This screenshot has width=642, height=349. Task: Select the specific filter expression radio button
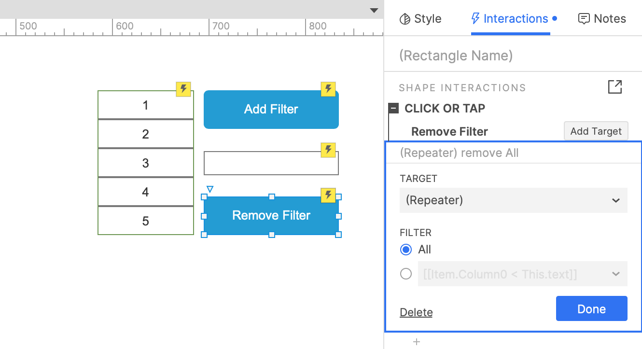(x=406, y=274)
